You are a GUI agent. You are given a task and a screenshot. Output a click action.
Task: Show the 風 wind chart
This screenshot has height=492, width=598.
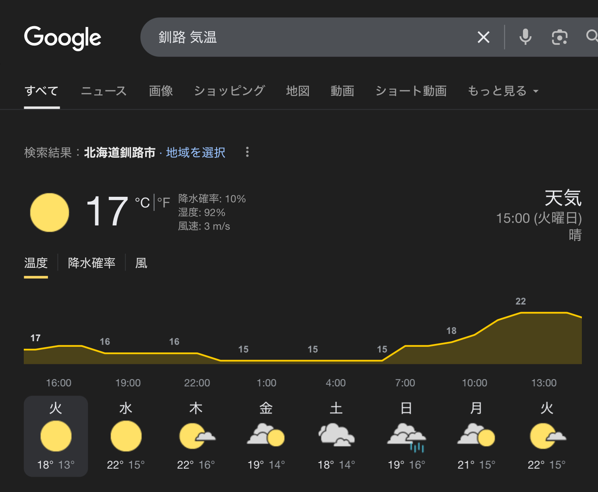tap(141, 263)
